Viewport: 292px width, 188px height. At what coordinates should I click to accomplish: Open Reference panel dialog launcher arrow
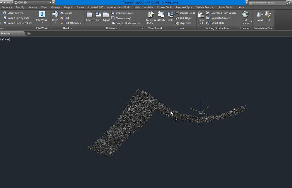coord(143,28)
